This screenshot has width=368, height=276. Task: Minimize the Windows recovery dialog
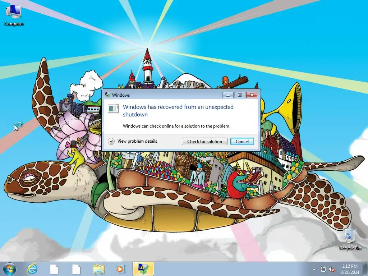tap(227, 95)
